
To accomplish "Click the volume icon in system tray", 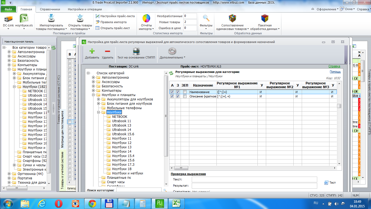I will (x=337, y=203).
